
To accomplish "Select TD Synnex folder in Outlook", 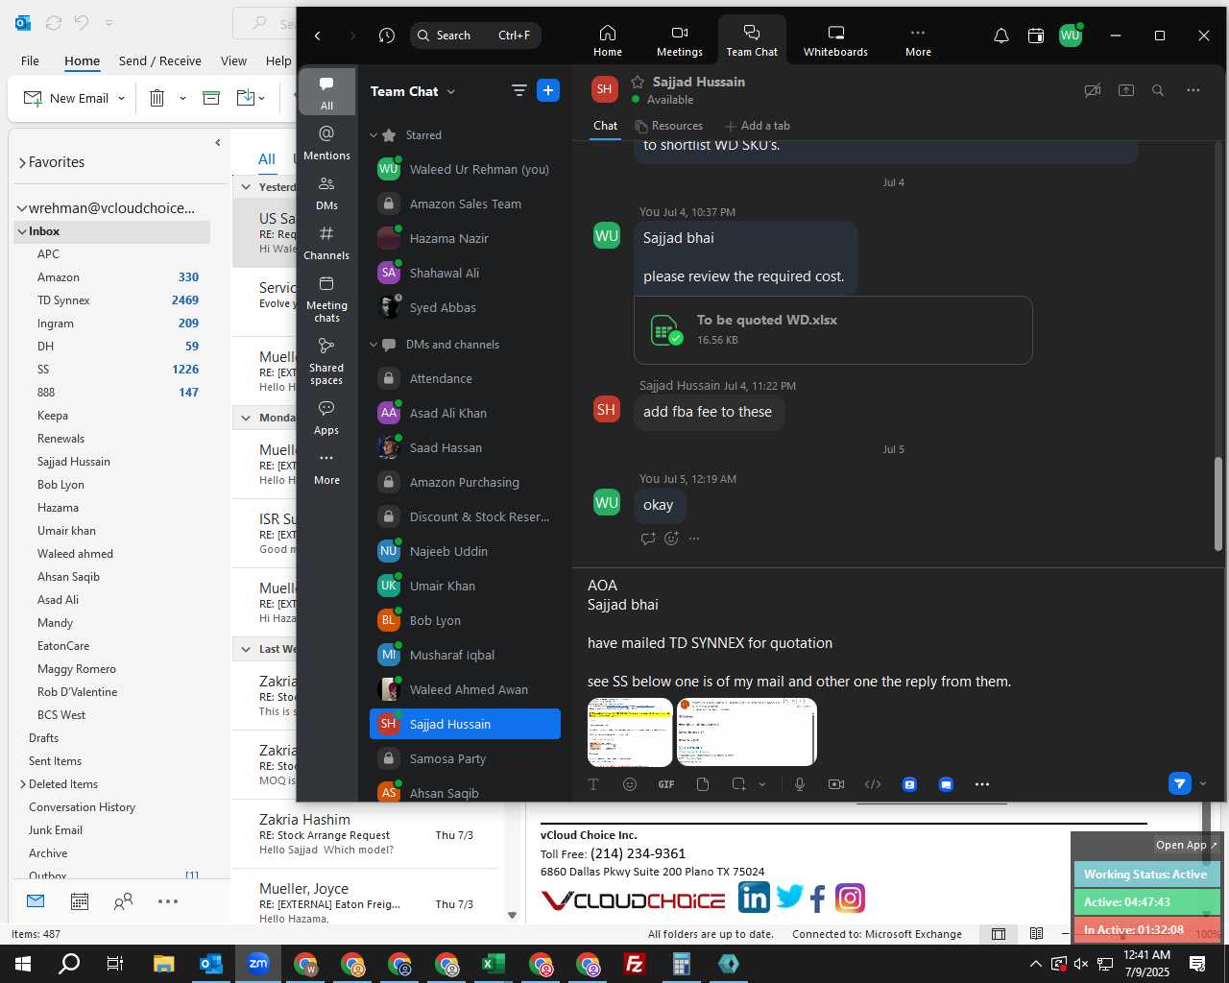I will coord(63,300).
